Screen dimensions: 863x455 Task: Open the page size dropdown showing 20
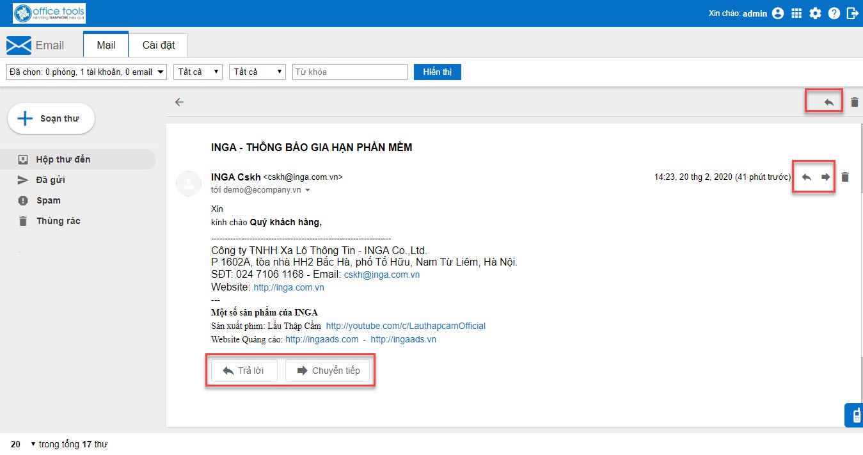[23, 444]
